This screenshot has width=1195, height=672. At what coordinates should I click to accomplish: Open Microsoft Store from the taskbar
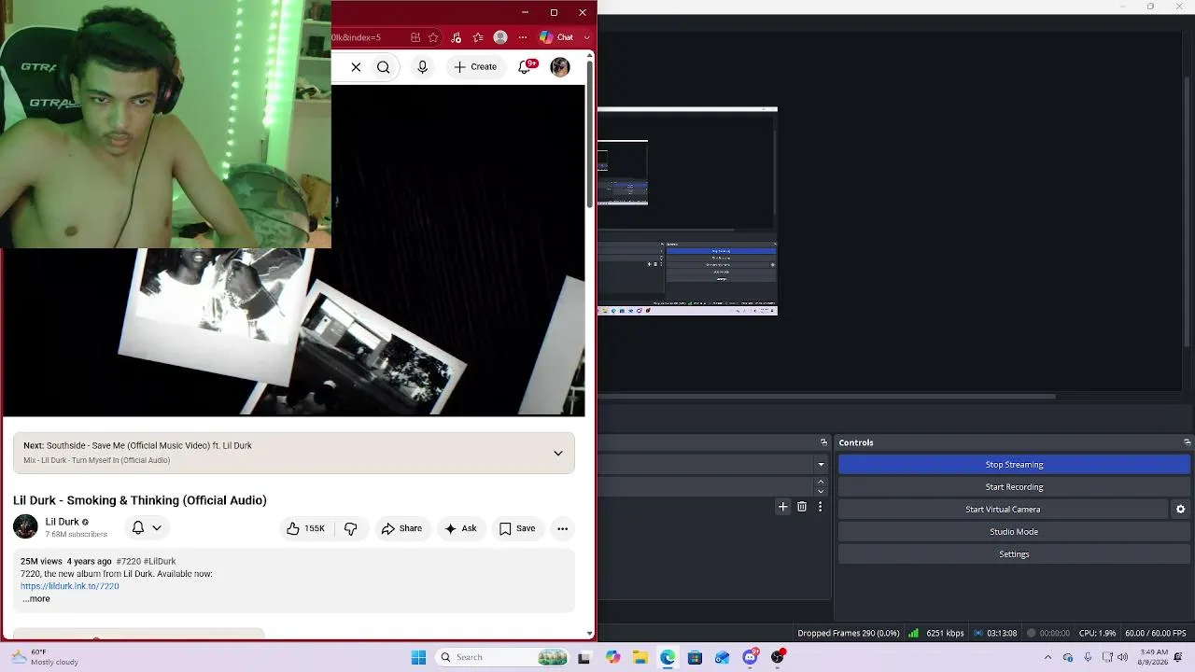pos(695,657)
